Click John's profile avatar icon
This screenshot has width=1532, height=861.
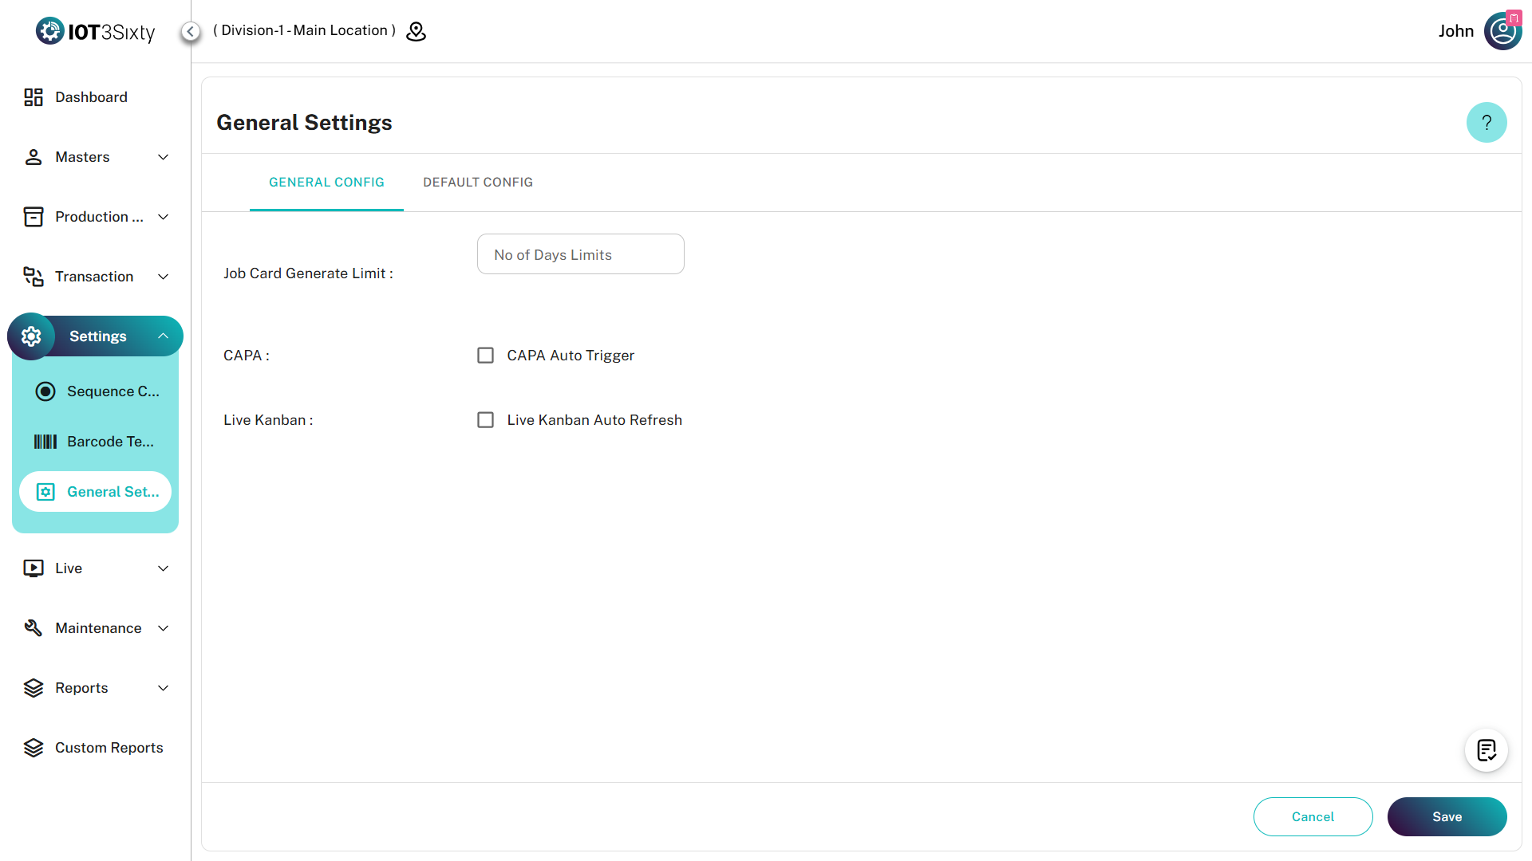(x=1502, y=31)
